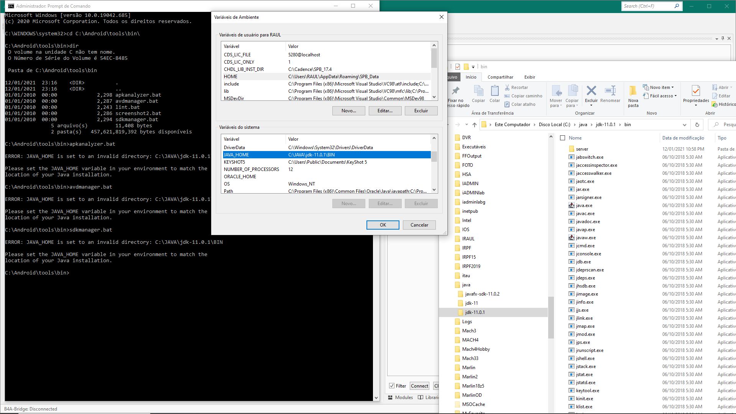Click the java.exe file icon
Viewport: 736px width, 414px height.
click(x=572, y=205)
